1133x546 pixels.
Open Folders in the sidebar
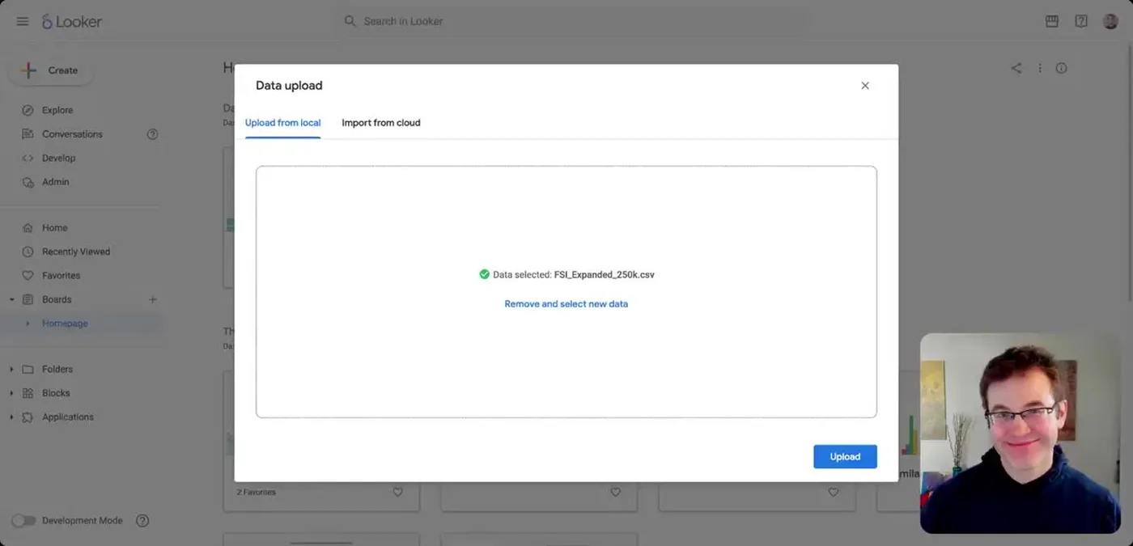click(x=57, y=370)
